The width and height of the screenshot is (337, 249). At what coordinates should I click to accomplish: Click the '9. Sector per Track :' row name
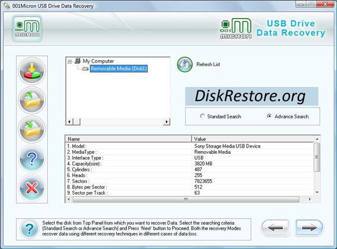(x=87, y=193)
